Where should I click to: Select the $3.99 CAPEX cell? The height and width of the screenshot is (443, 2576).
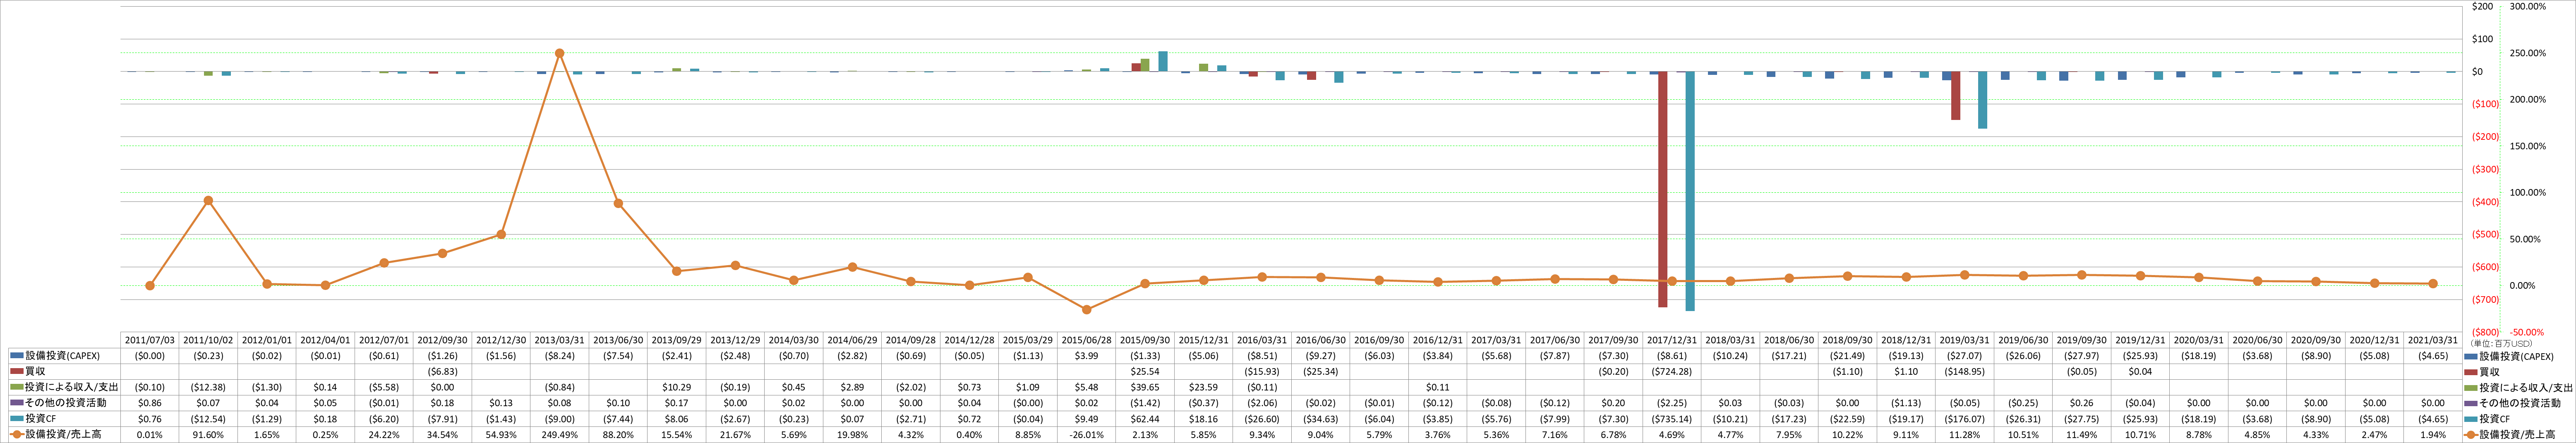1086,356
